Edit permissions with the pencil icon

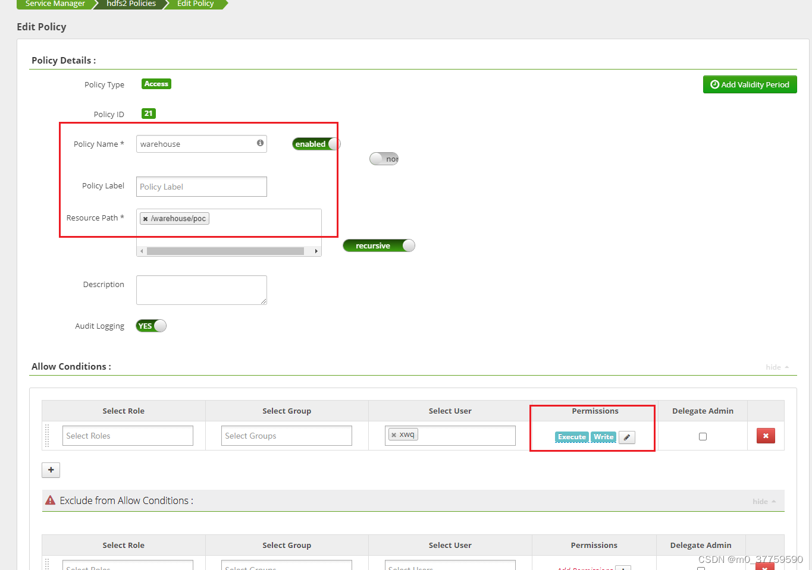[x=627, y=437]
